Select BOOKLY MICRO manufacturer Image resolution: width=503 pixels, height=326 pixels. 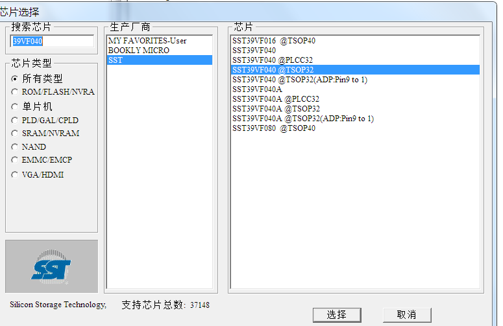139,51
